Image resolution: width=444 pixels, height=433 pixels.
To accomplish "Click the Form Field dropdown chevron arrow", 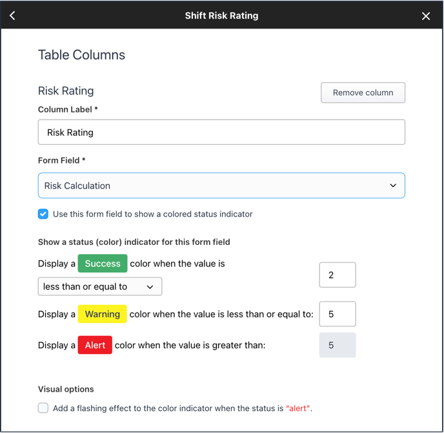I will (x=393, y=185).
